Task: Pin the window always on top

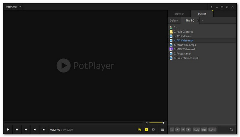Action: (x=211, y=7)
